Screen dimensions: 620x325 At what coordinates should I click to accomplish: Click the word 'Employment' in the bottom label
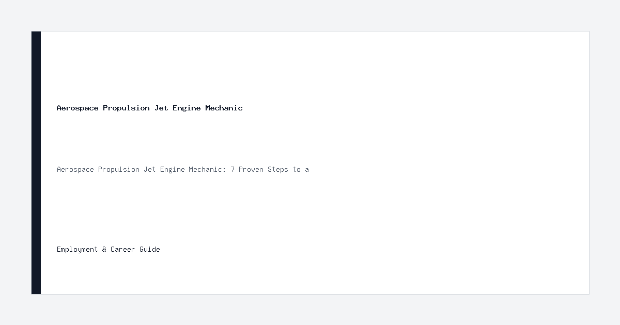point(78,249)
